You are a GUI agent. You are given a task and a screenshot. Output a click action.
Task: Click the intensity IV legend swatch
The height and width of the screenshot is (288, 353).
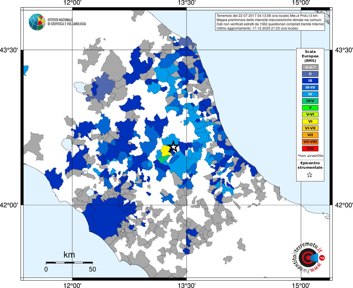(310, 94)
